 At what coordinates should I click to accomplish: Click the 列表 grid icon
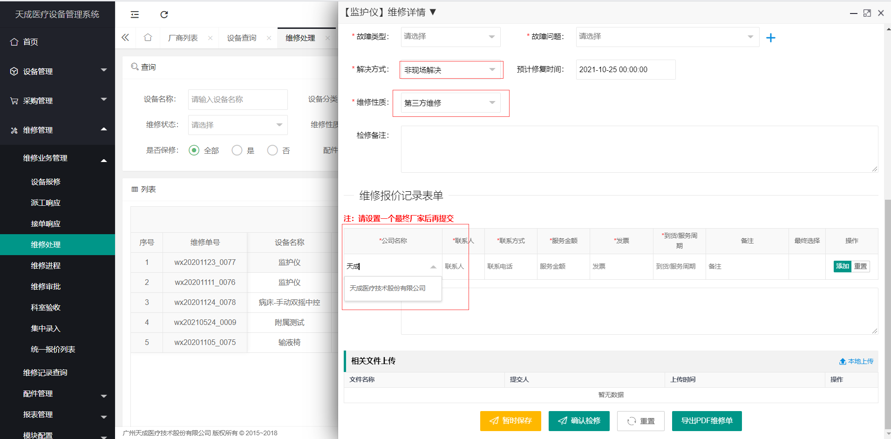[x=135, y=189]
